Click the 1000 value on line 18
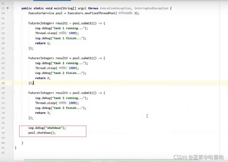This screenshot has width=228, height=162. [72, 33]
